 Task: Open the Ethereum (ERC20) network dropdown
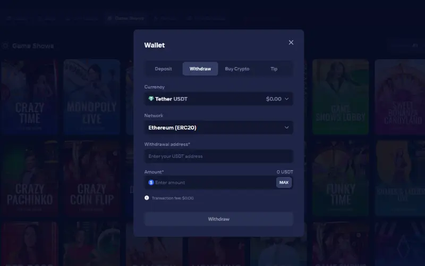pyautogui.click(x=219, y=127)
